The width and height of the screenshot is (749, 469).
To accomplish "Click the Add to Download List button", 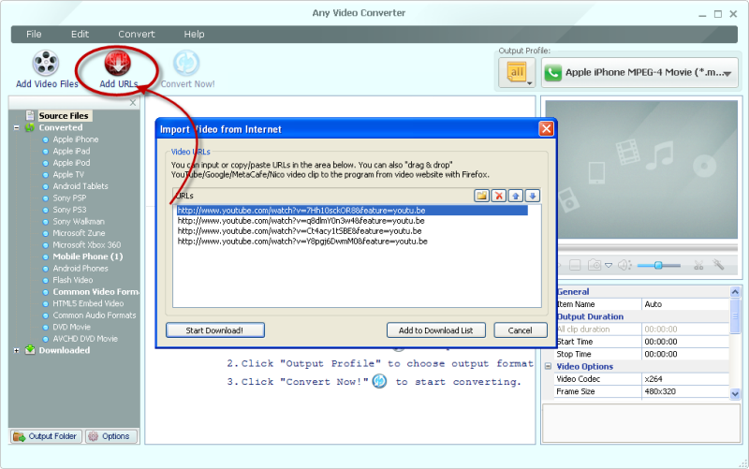I will (x=435, y=330).
